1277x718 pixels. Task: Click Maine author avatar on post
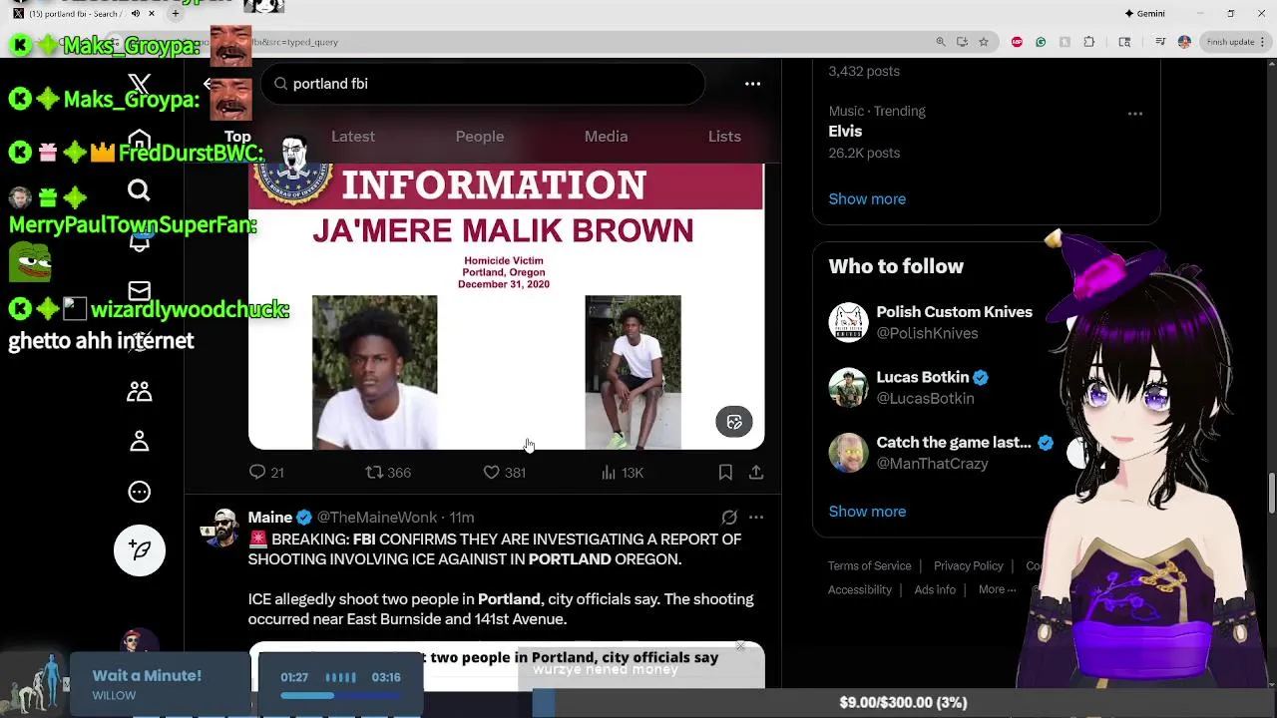click(219, 528)
